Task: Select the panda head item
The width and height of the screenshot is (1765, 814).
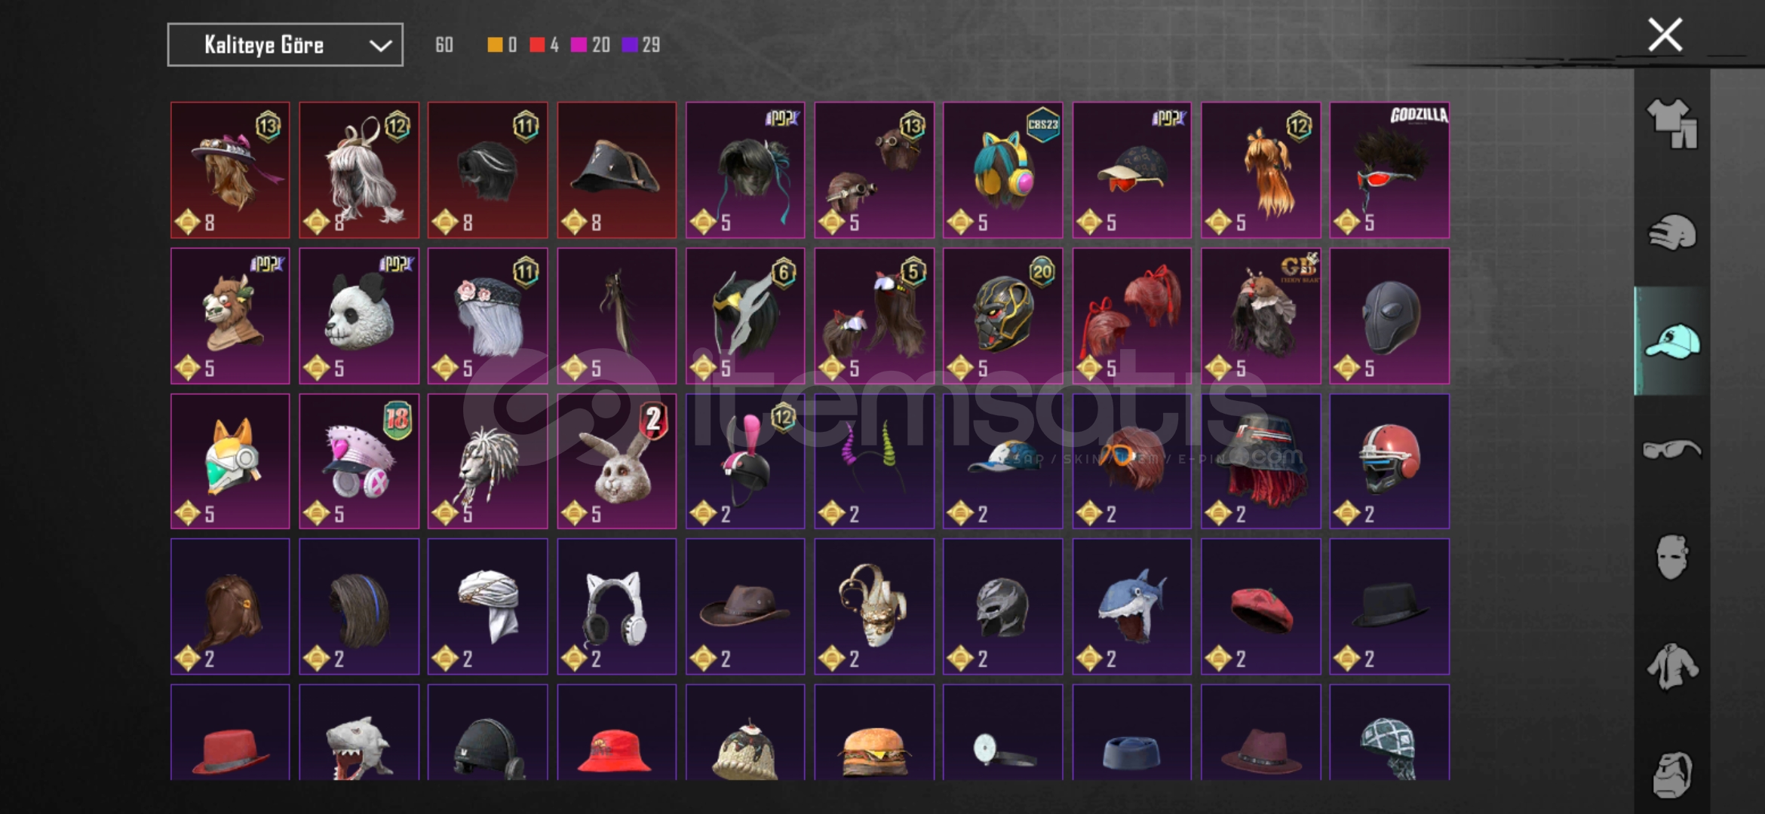Action: click(x=359, y=316)
